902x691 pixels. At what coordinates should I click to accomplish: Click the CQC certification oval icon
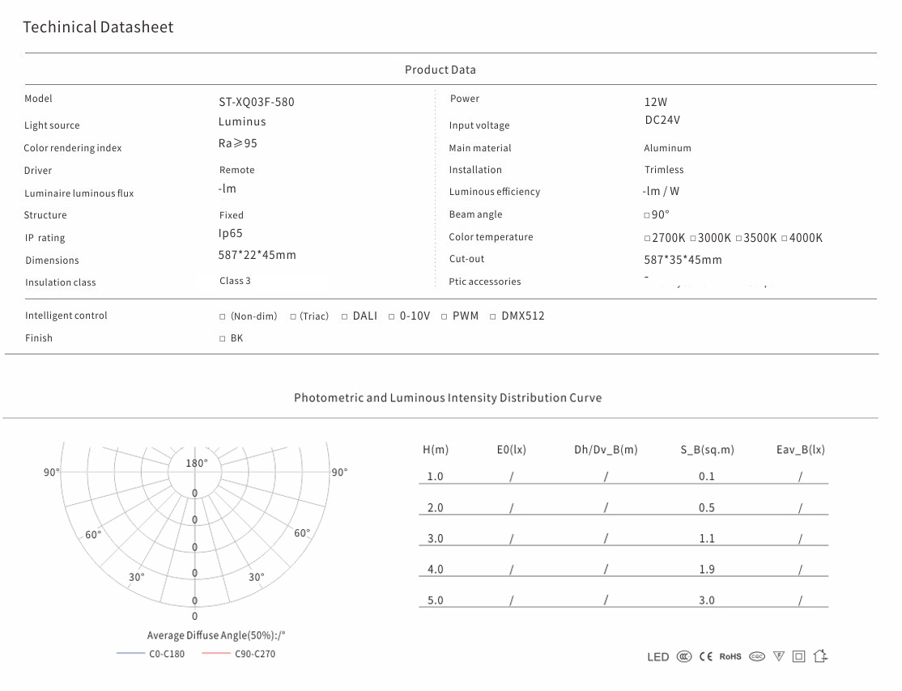click(x=757, y=656)
